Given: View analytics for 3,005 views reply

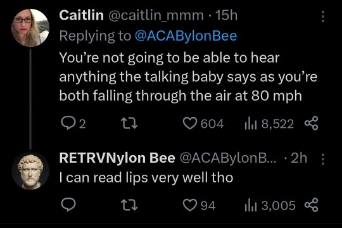Looking at the screenshot, I should tap(270, 206).
